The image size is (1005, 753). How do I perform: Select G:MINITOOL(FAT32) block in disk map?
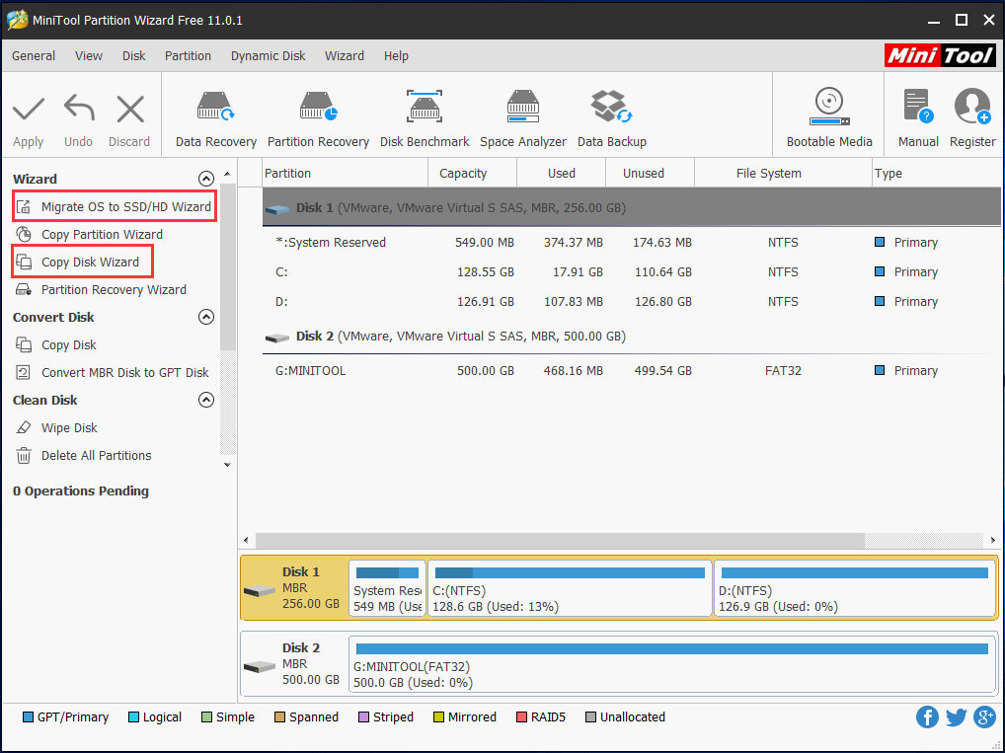click(x=671, y=664)
